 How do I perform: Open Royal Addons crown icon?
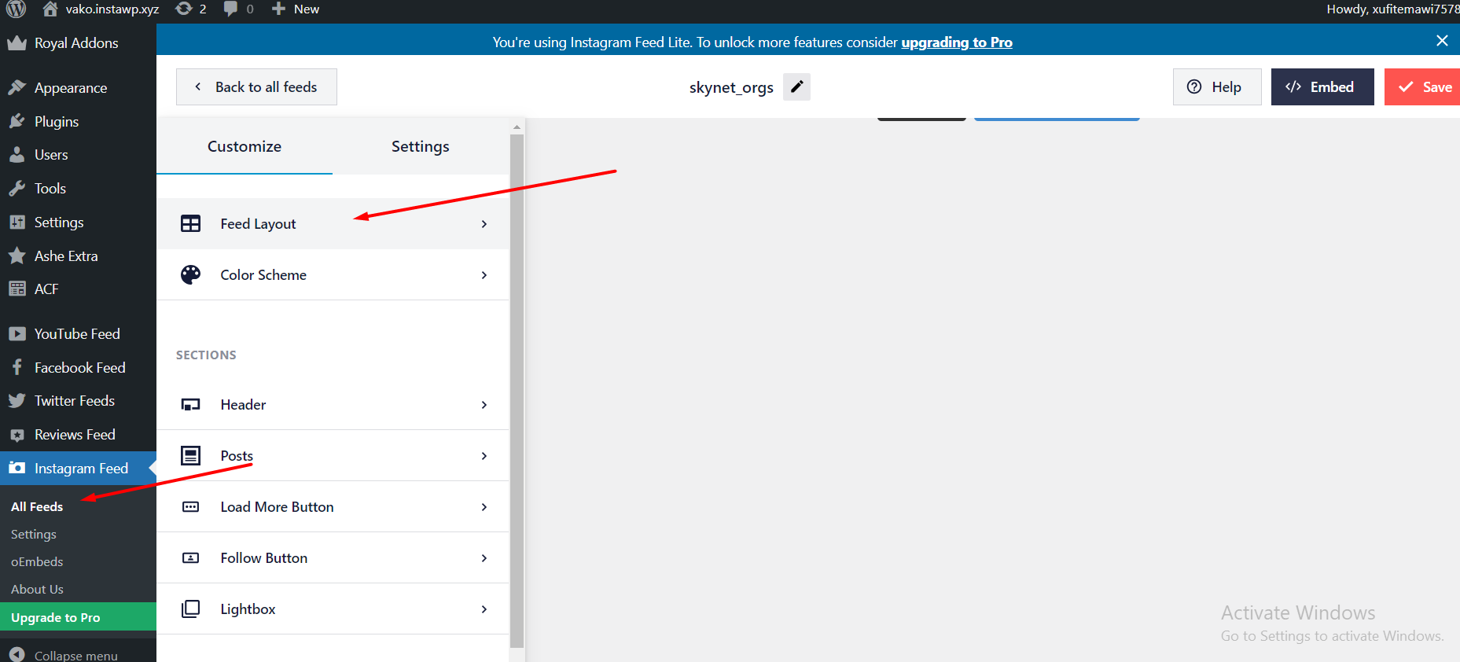(17, 43)
